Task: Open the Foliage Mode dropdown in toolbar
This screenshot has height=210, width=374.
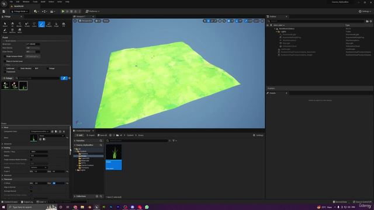Action: [x=19, y=11]
